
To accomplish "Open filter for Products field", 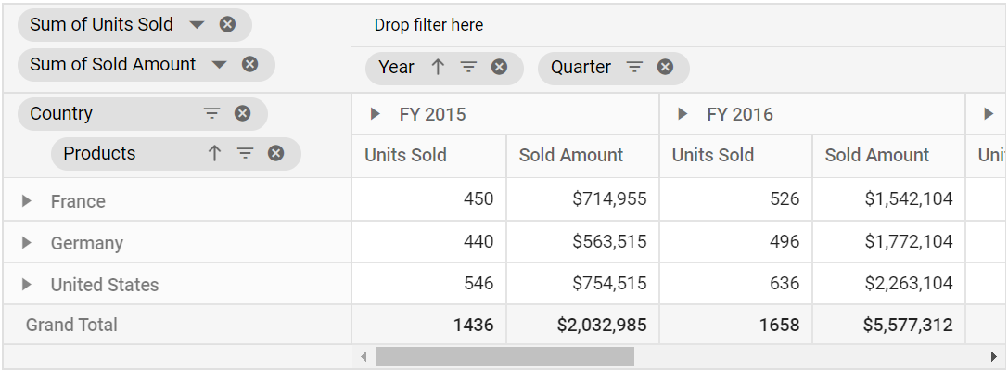I will pyautogui.click(x=245, y=153).
